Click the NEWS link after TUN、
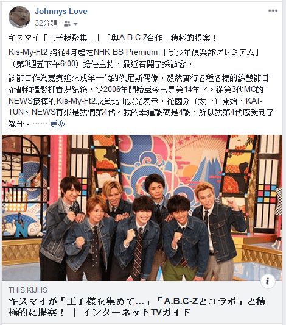Viewport: 286px width, 325px height. (x=43, y=112)
